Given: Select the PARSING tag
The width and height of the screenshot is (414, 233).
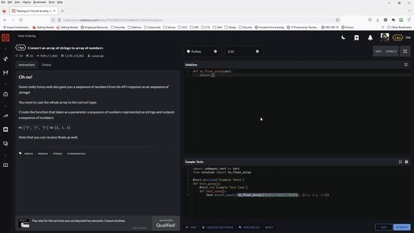Looking at the screenshot, I should pyautogui.click(x=43, y=153).
